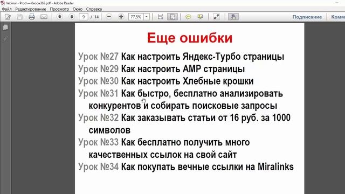Open the Подписание panel
Viewport: 345px width, 194px height.
coord(307,17)
